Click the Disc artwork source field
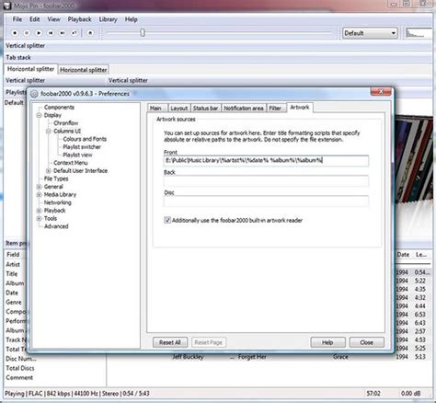 [266, 201]
